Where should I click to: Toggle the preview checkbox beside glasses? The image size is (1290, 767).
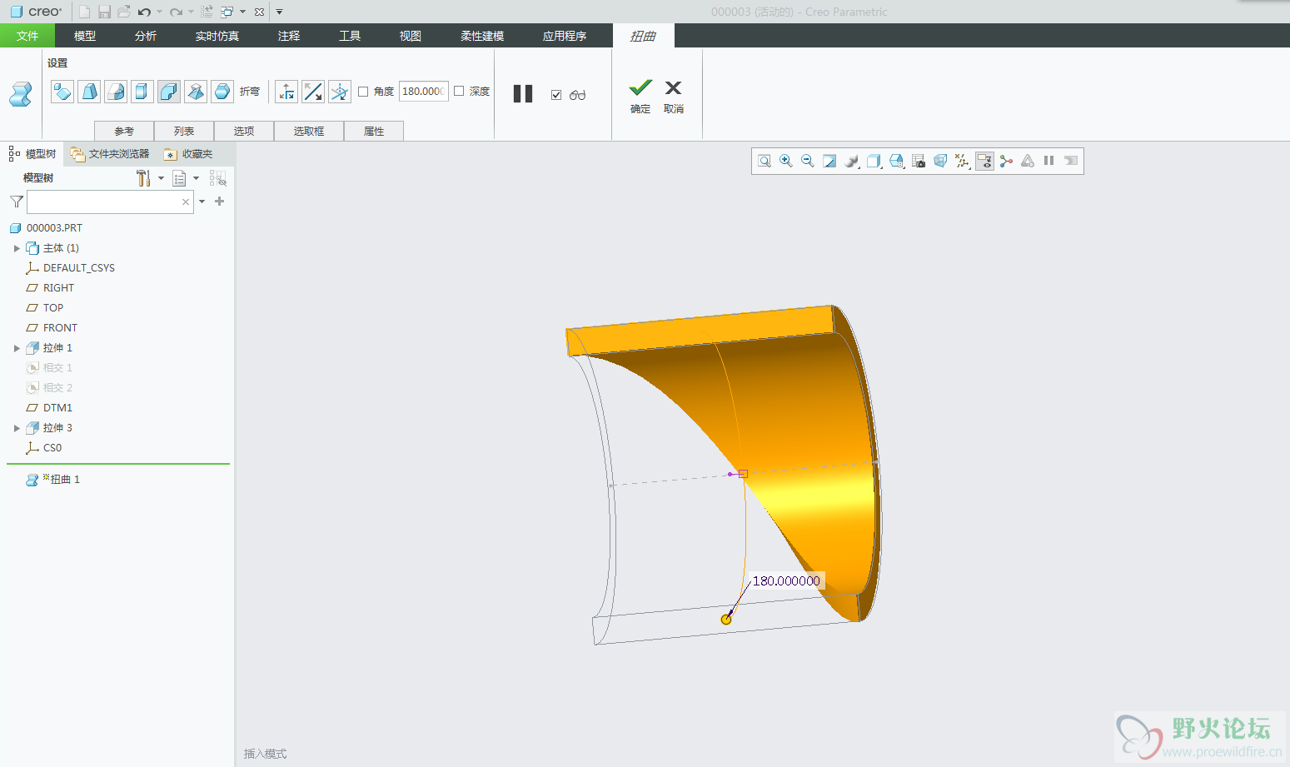point(556,95)
